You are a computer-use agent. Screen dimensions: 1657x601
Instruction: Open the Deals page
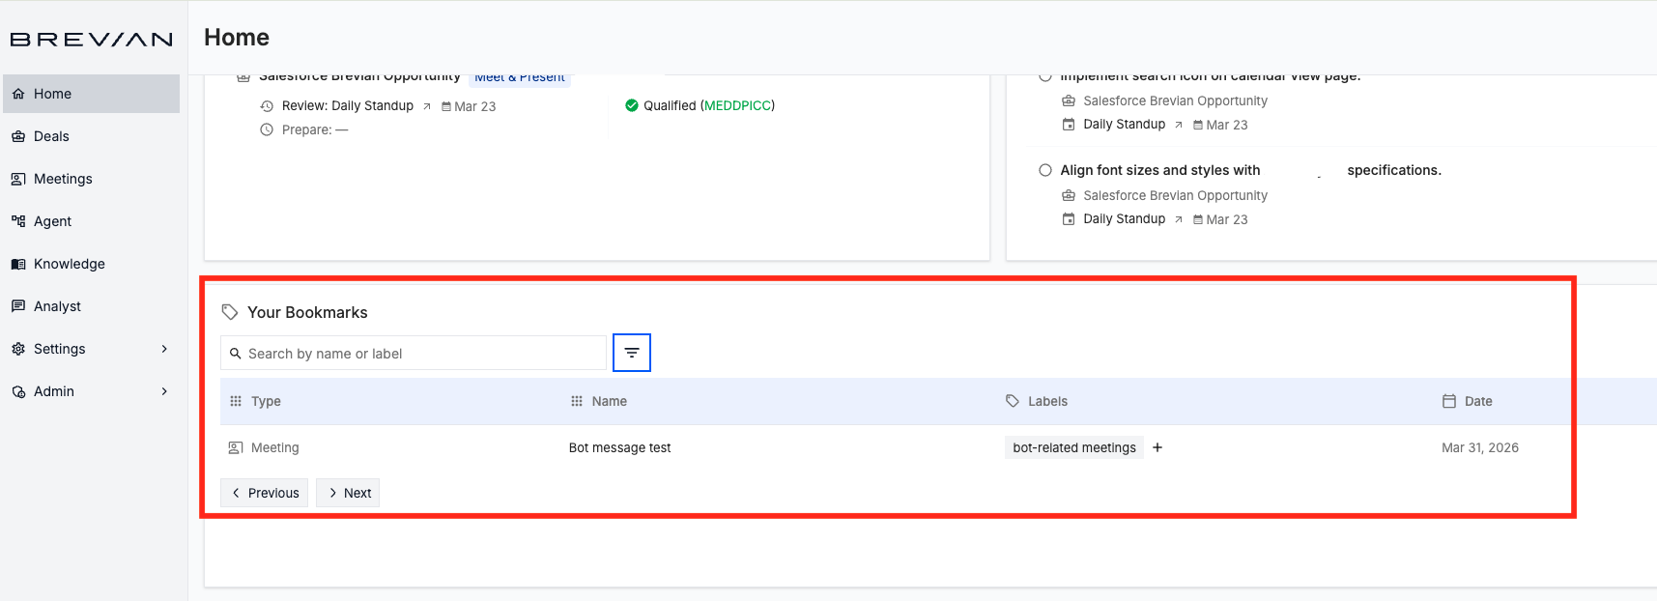tap(51, 136)
